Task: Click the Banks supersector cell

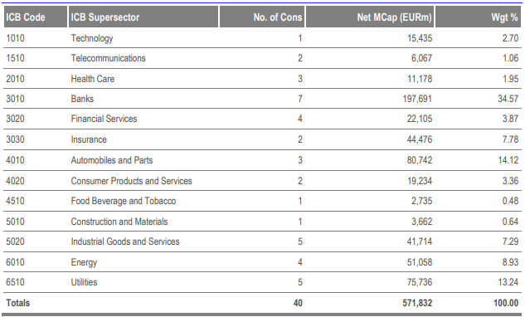Action: tap(82, 99)
